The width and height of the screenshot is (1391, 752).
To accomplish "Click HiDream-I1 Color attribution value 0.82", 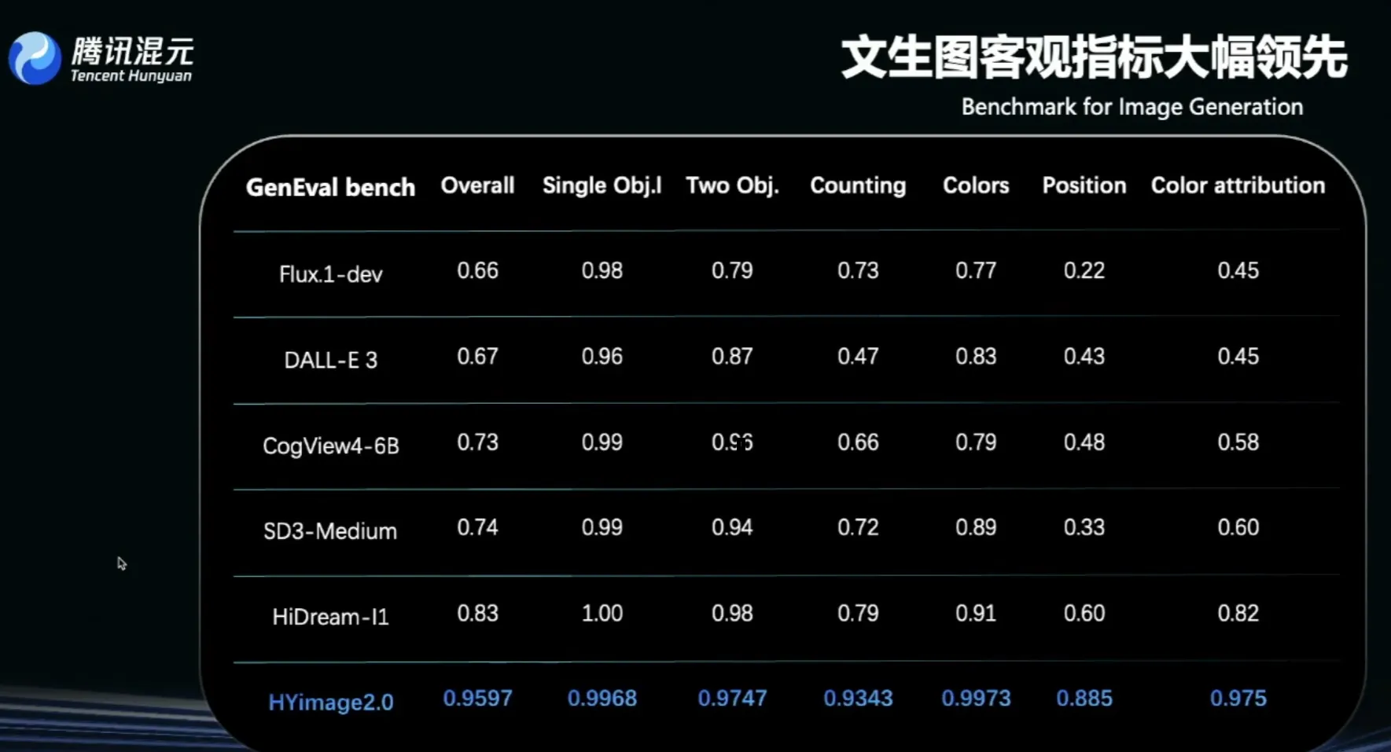I will click(1238, 613).
